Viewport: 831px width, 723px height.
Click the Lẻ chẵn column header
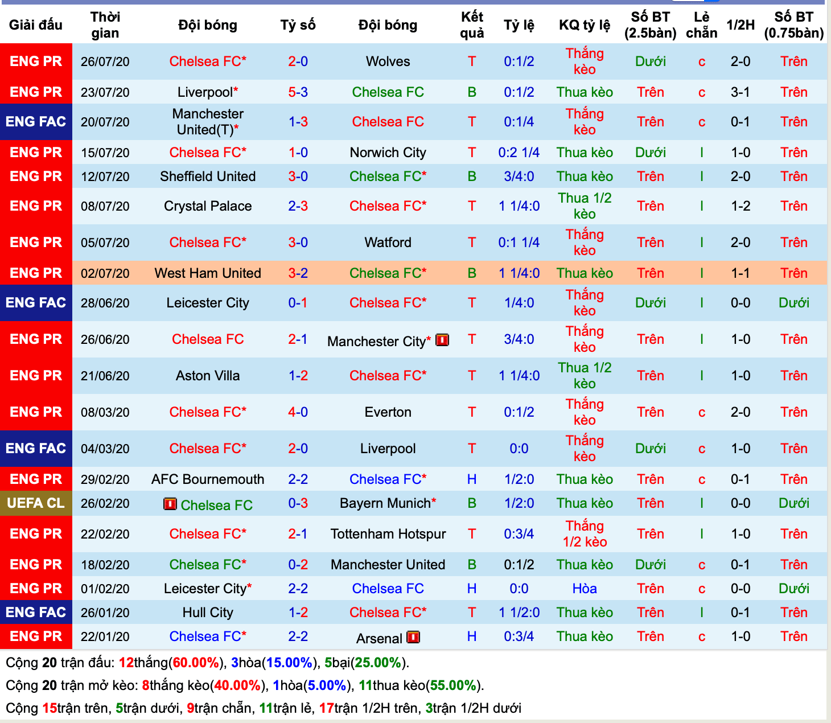coord(701,24)
